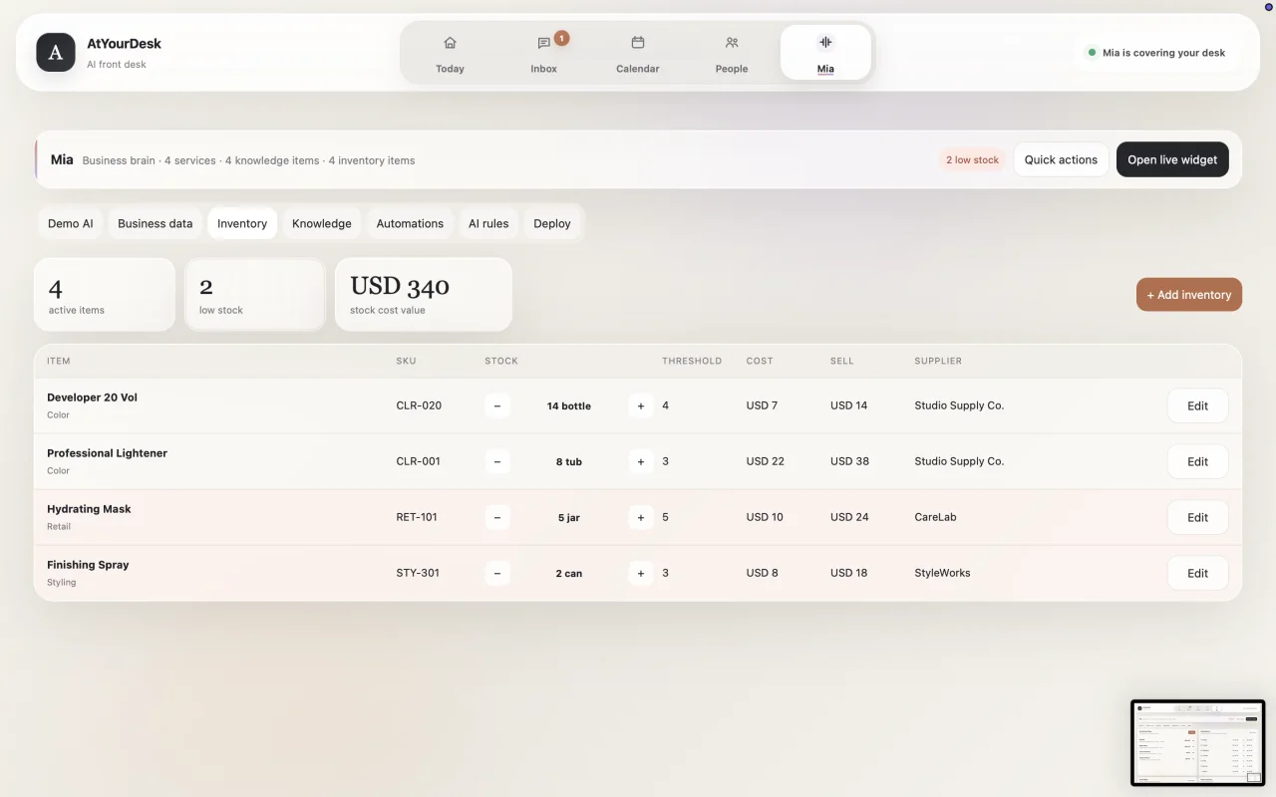1276x797 pixels.
Task: Open the People icon
Action: pyautogui.click(x=732, y=43)
